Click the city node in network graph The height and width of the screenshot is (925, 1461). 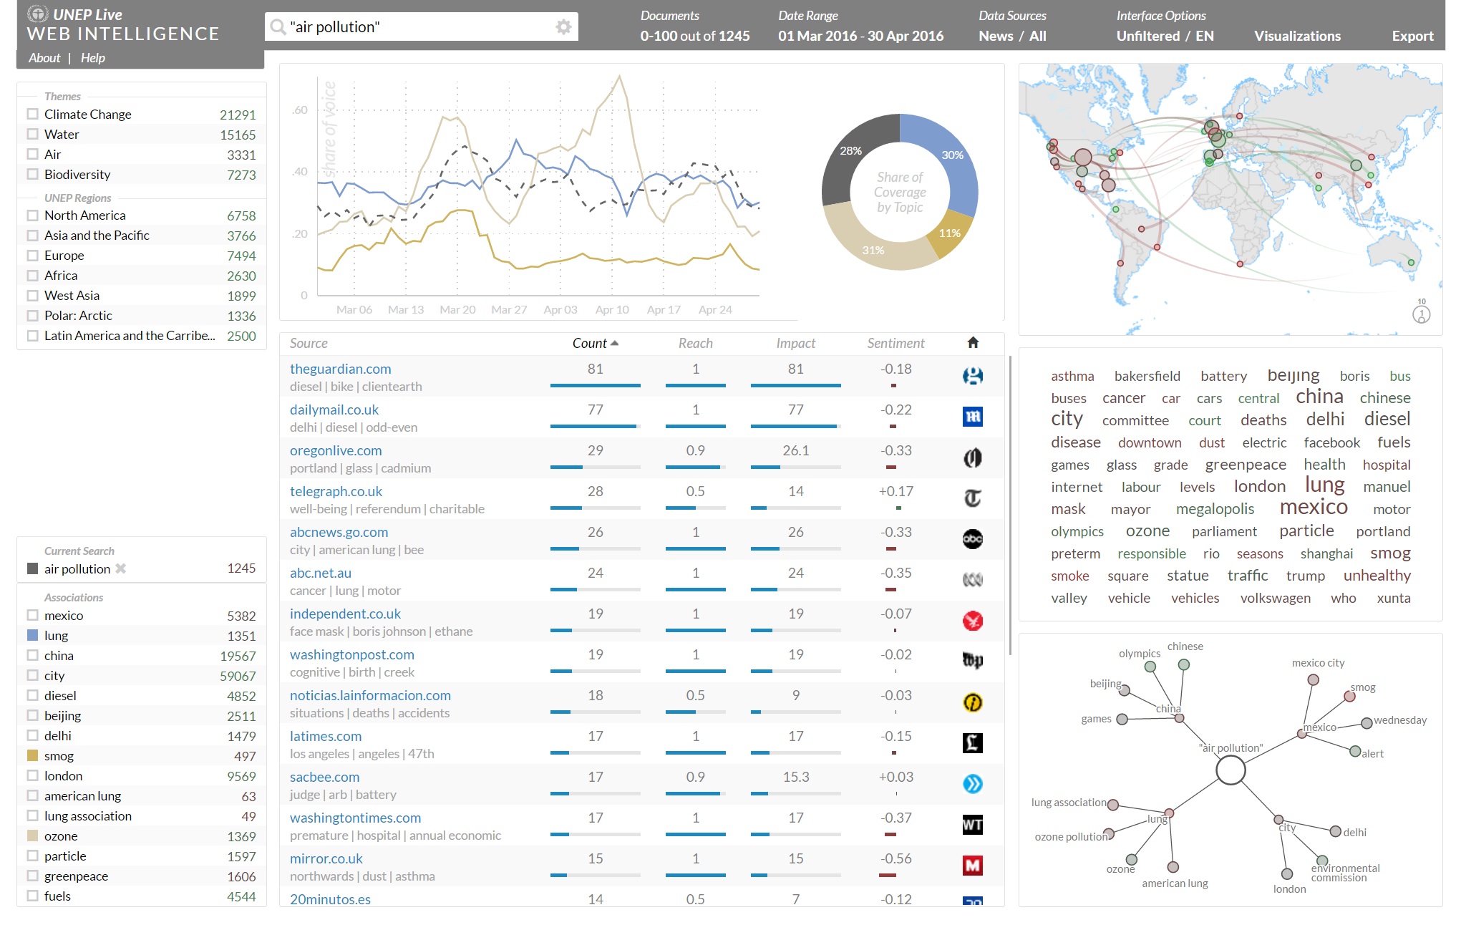click(1278, 819)
